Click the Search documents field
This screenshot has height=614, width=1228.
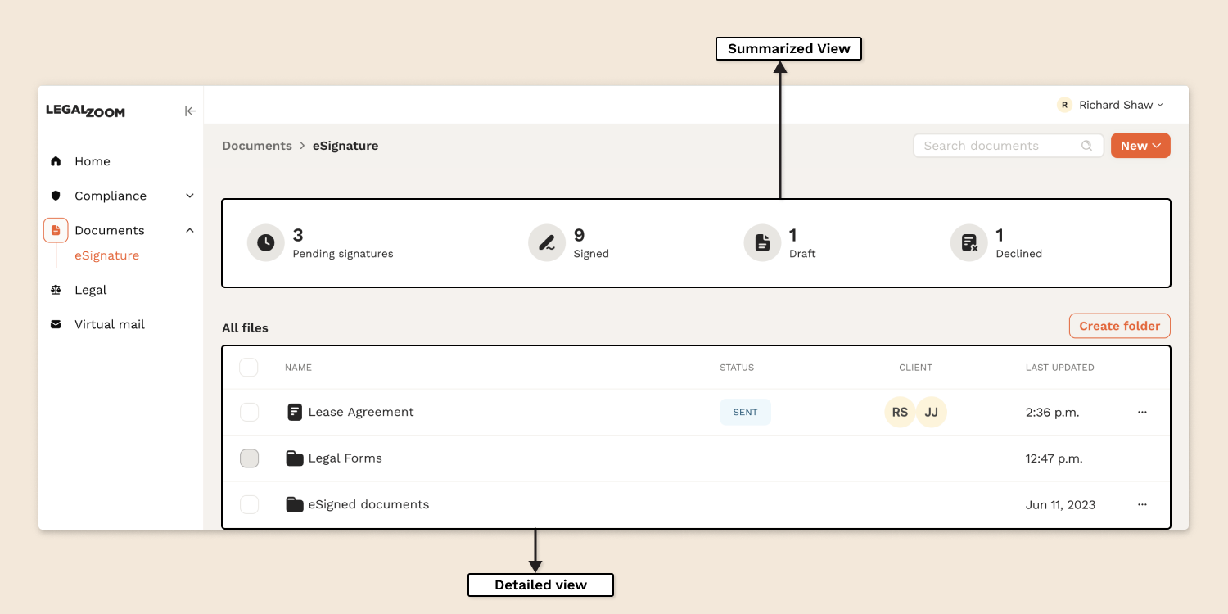tap(999, 146)
